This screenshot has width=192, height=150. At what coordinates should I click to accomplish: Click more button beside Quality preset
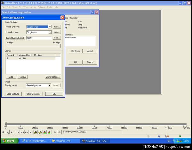[x=57, y=85]
